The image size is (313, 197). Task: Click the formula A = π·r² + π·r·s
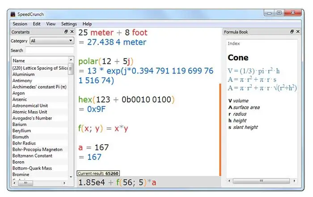coord(252,79)
